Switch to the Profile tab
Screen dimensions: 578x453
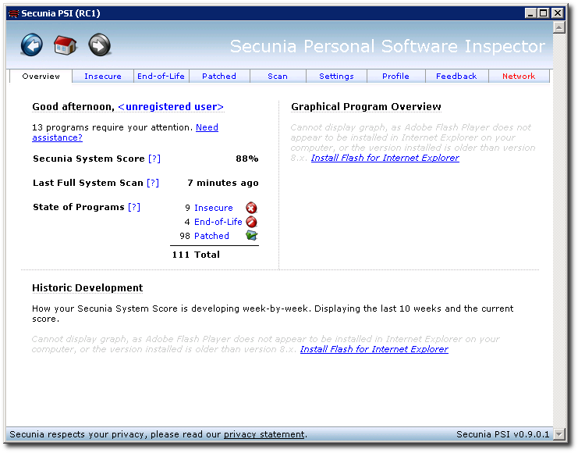pos(395,76)
